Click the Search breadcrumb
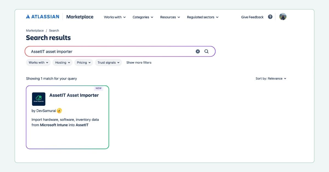Image resolution: width=329 pixels, height=172 pixels. [54, 30]
